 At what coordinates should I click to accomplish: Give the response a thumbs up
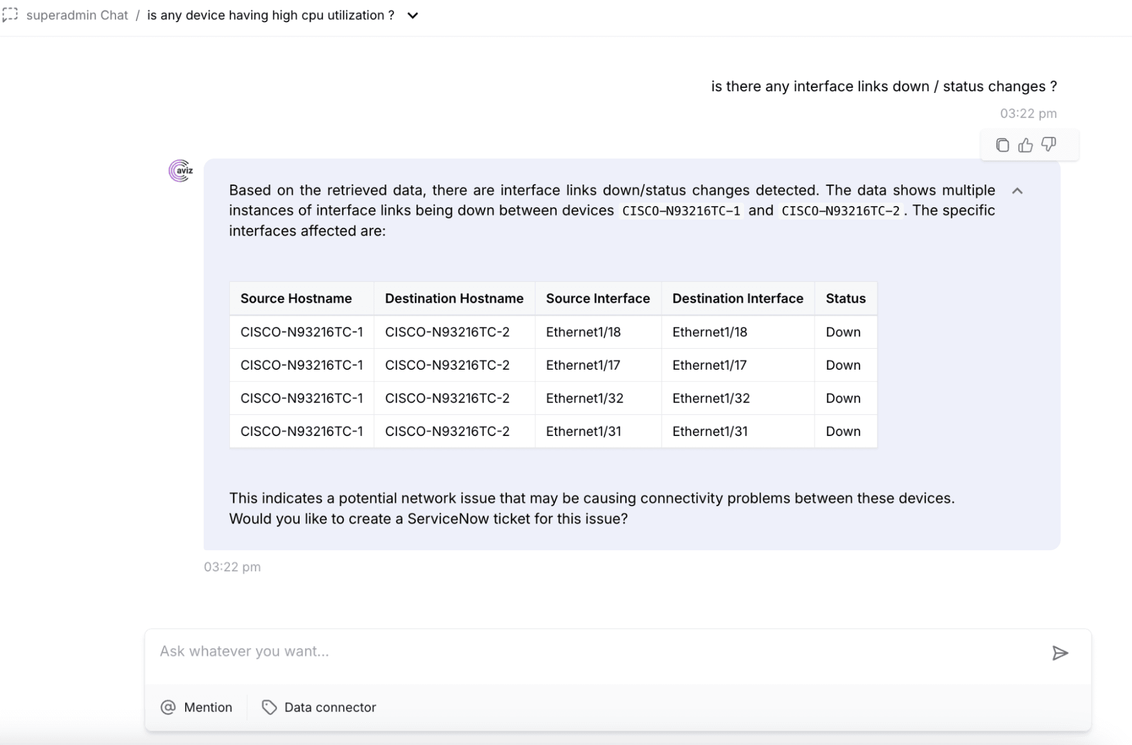coord(1025,145)
